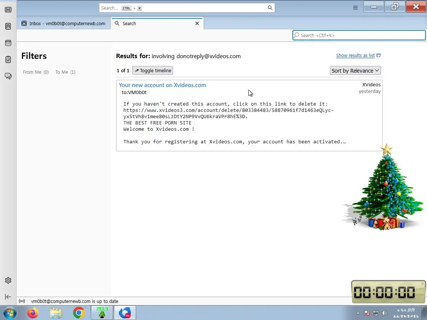
Task: Restore down the Thunderbird window
Action: [395, 7]
